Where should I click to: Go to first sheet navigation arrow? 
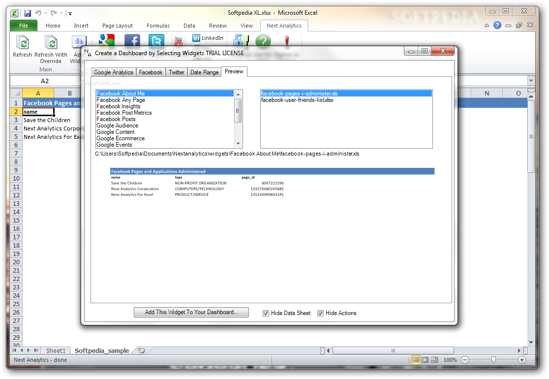tap(14, 350)
